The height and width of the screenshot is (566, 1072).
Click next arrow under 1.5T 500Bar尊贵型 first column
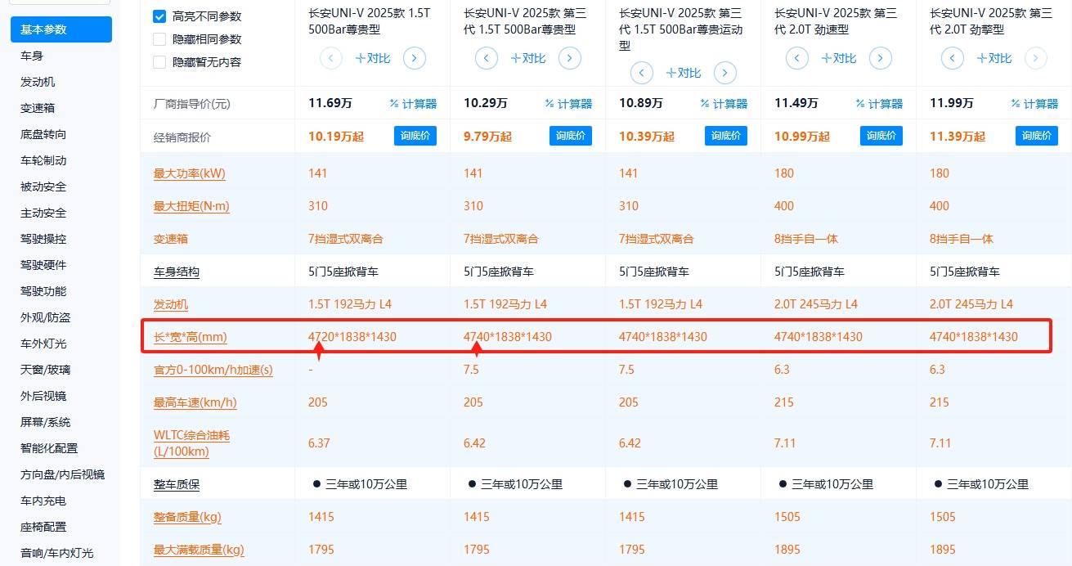[415, 58]
